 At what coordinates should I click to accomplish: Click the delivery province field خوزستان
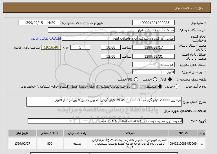pyautogui.click(x=154, y=65)
